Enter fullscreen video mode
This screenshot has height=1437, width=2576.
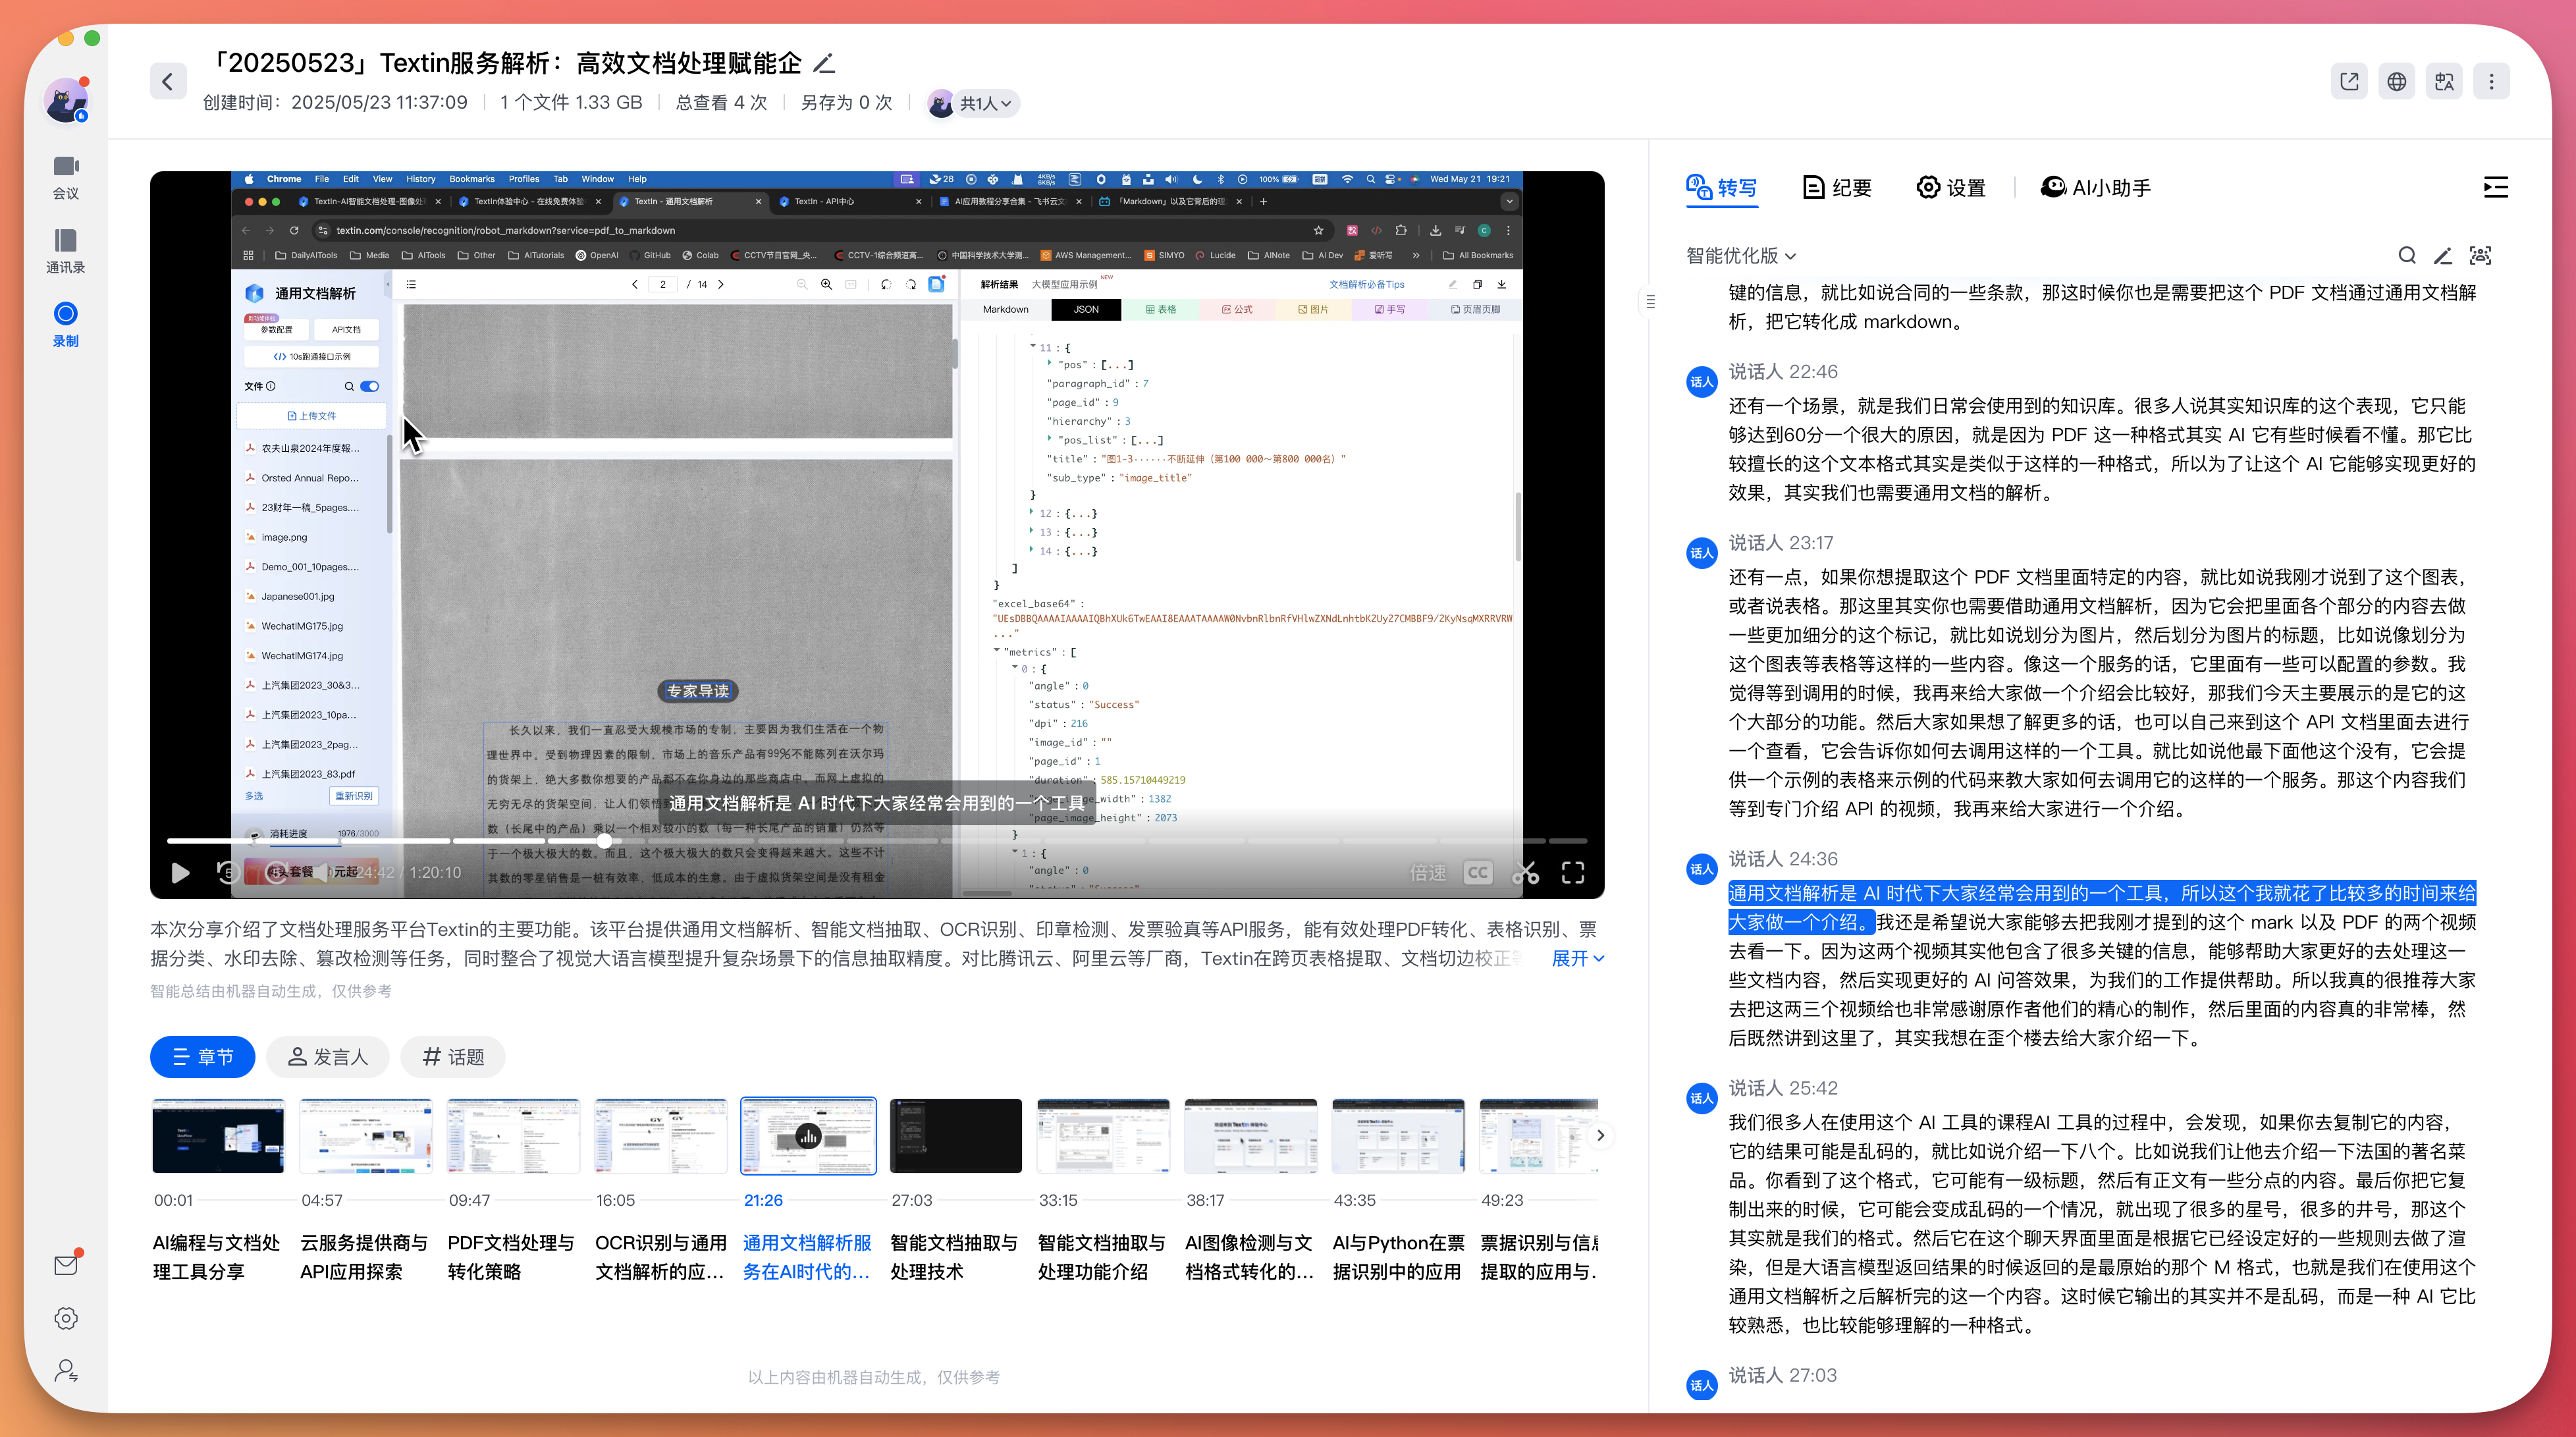tap(1573, 873)
